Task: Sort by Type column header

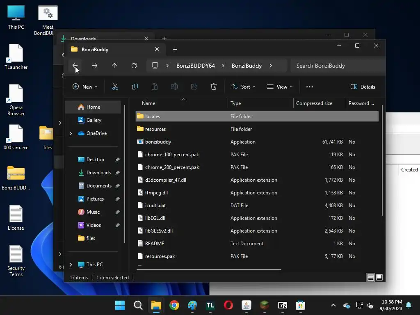Action: [260, 103]
